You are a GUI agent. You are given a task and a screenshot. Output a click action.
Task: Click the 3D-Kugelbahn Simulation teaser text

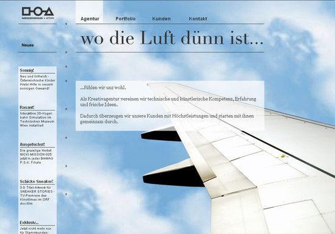point(37,119)
